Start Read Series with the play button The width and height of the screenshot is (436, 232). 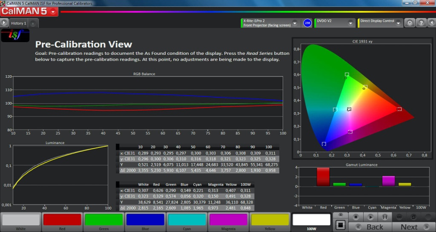point(370,217)
